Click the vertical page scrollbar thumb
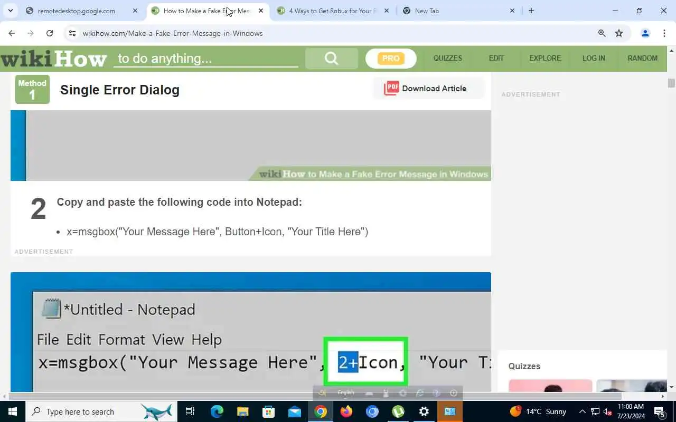Viewport: 676px width, 422px height. 671,83
